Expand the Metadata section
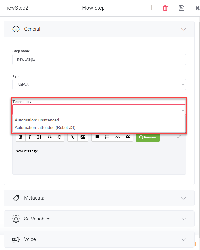Screen dimensions: 200x250 click(x=99, y=198)
